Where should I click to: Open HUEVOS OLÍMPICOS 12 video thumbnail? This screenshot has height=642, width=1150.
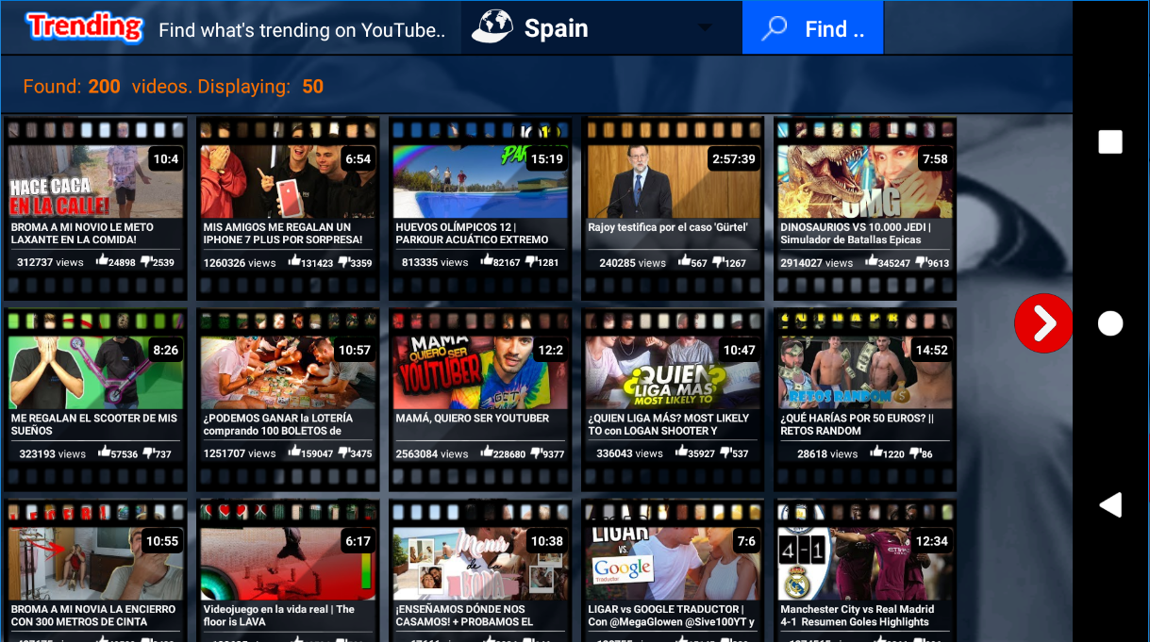(x=480, y=182)
